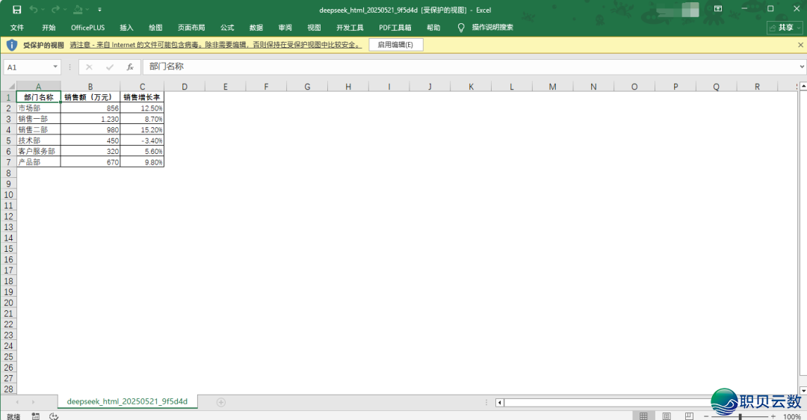Expand the formula bar with chevron

click(x=801, y=67)
